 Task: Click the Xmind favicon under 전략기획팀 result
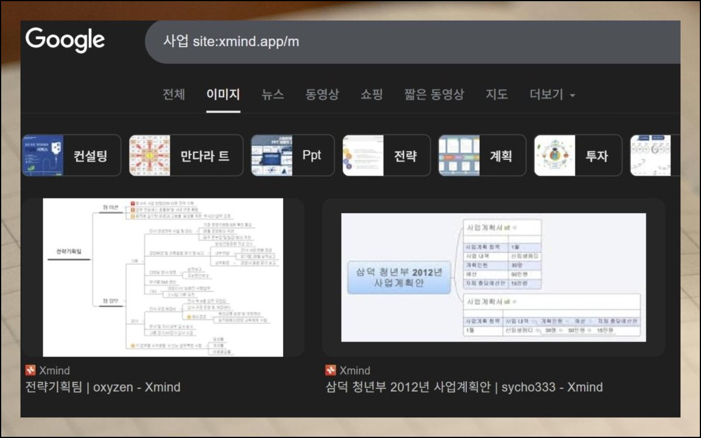30,371
